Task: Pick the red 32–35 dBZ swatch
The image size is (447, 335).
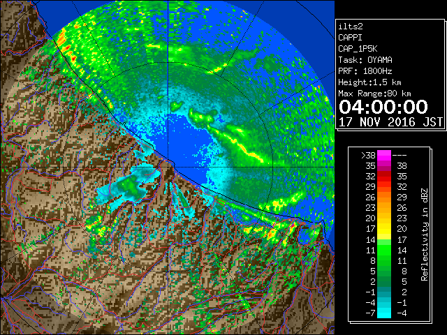Action: [x=384, y=177]
